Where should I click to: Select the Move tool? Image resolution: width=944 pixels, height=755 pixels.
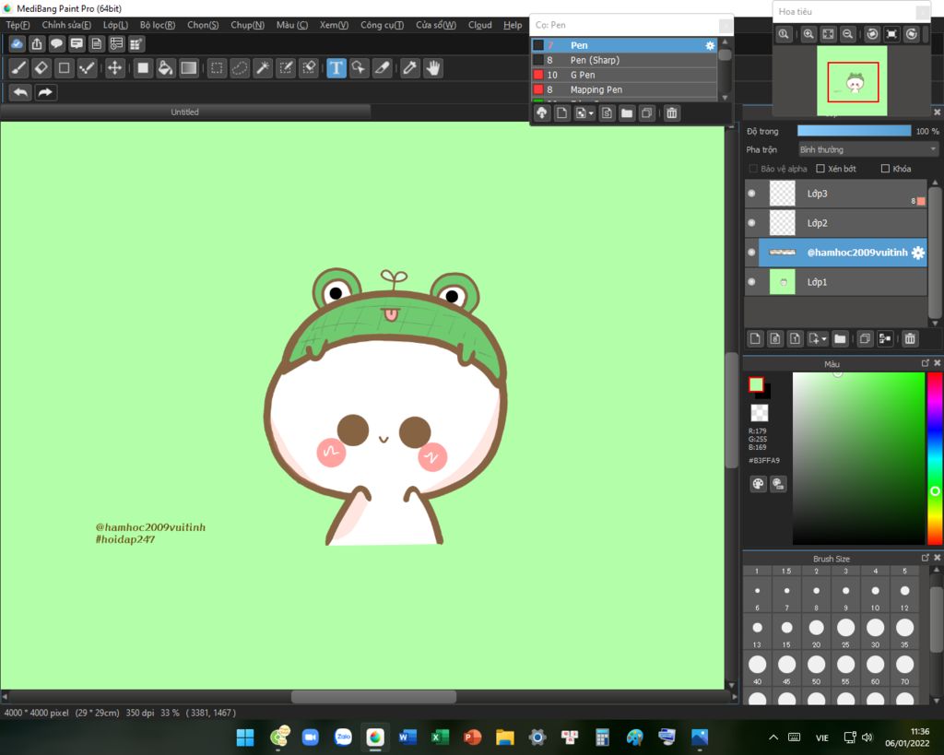coord(114,68)
